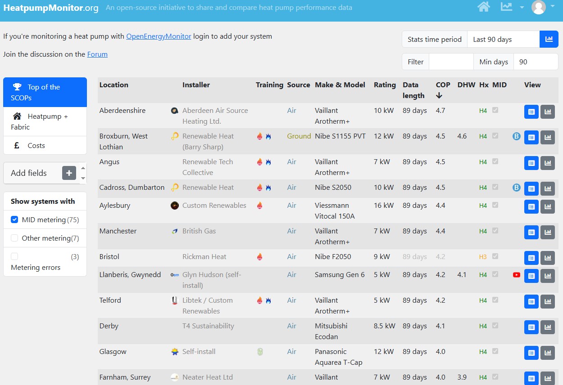Click the blue B badge in Cadross row
This screenshot has width=563, height=385.
coord(517,188)
